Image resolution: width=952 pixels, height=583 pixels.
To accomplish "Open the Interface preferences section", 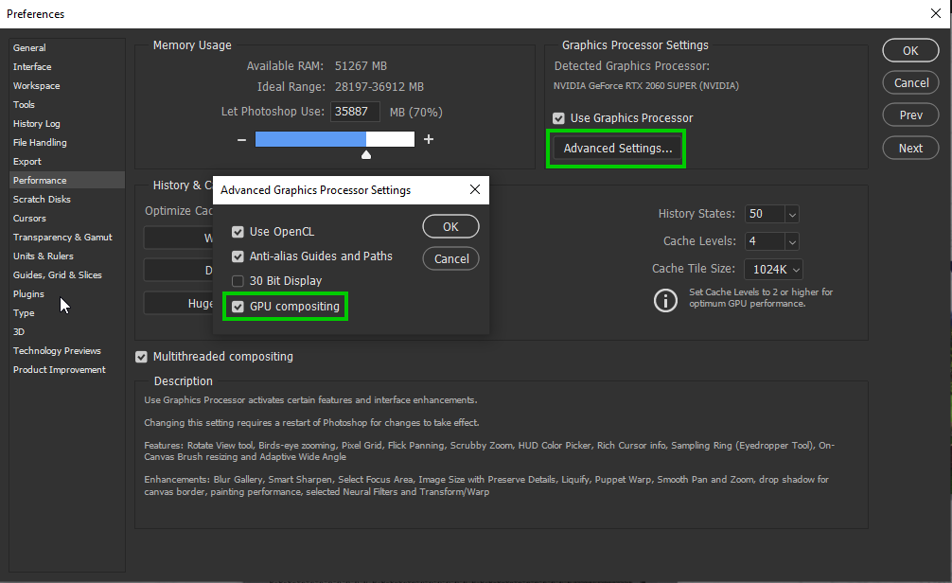I will pyautogui.click(x=31, y=66).
